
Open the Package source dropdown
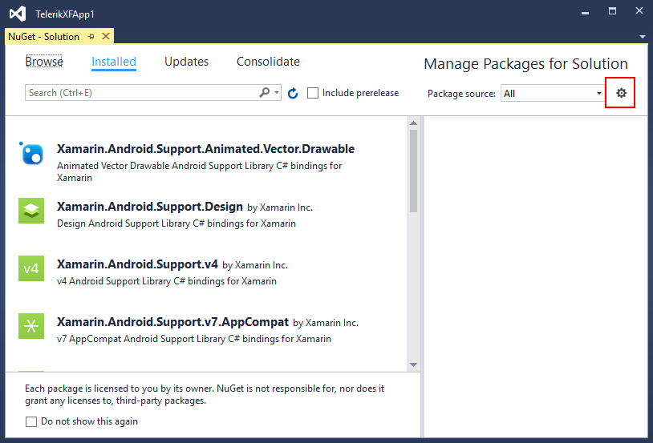point(552,93)
